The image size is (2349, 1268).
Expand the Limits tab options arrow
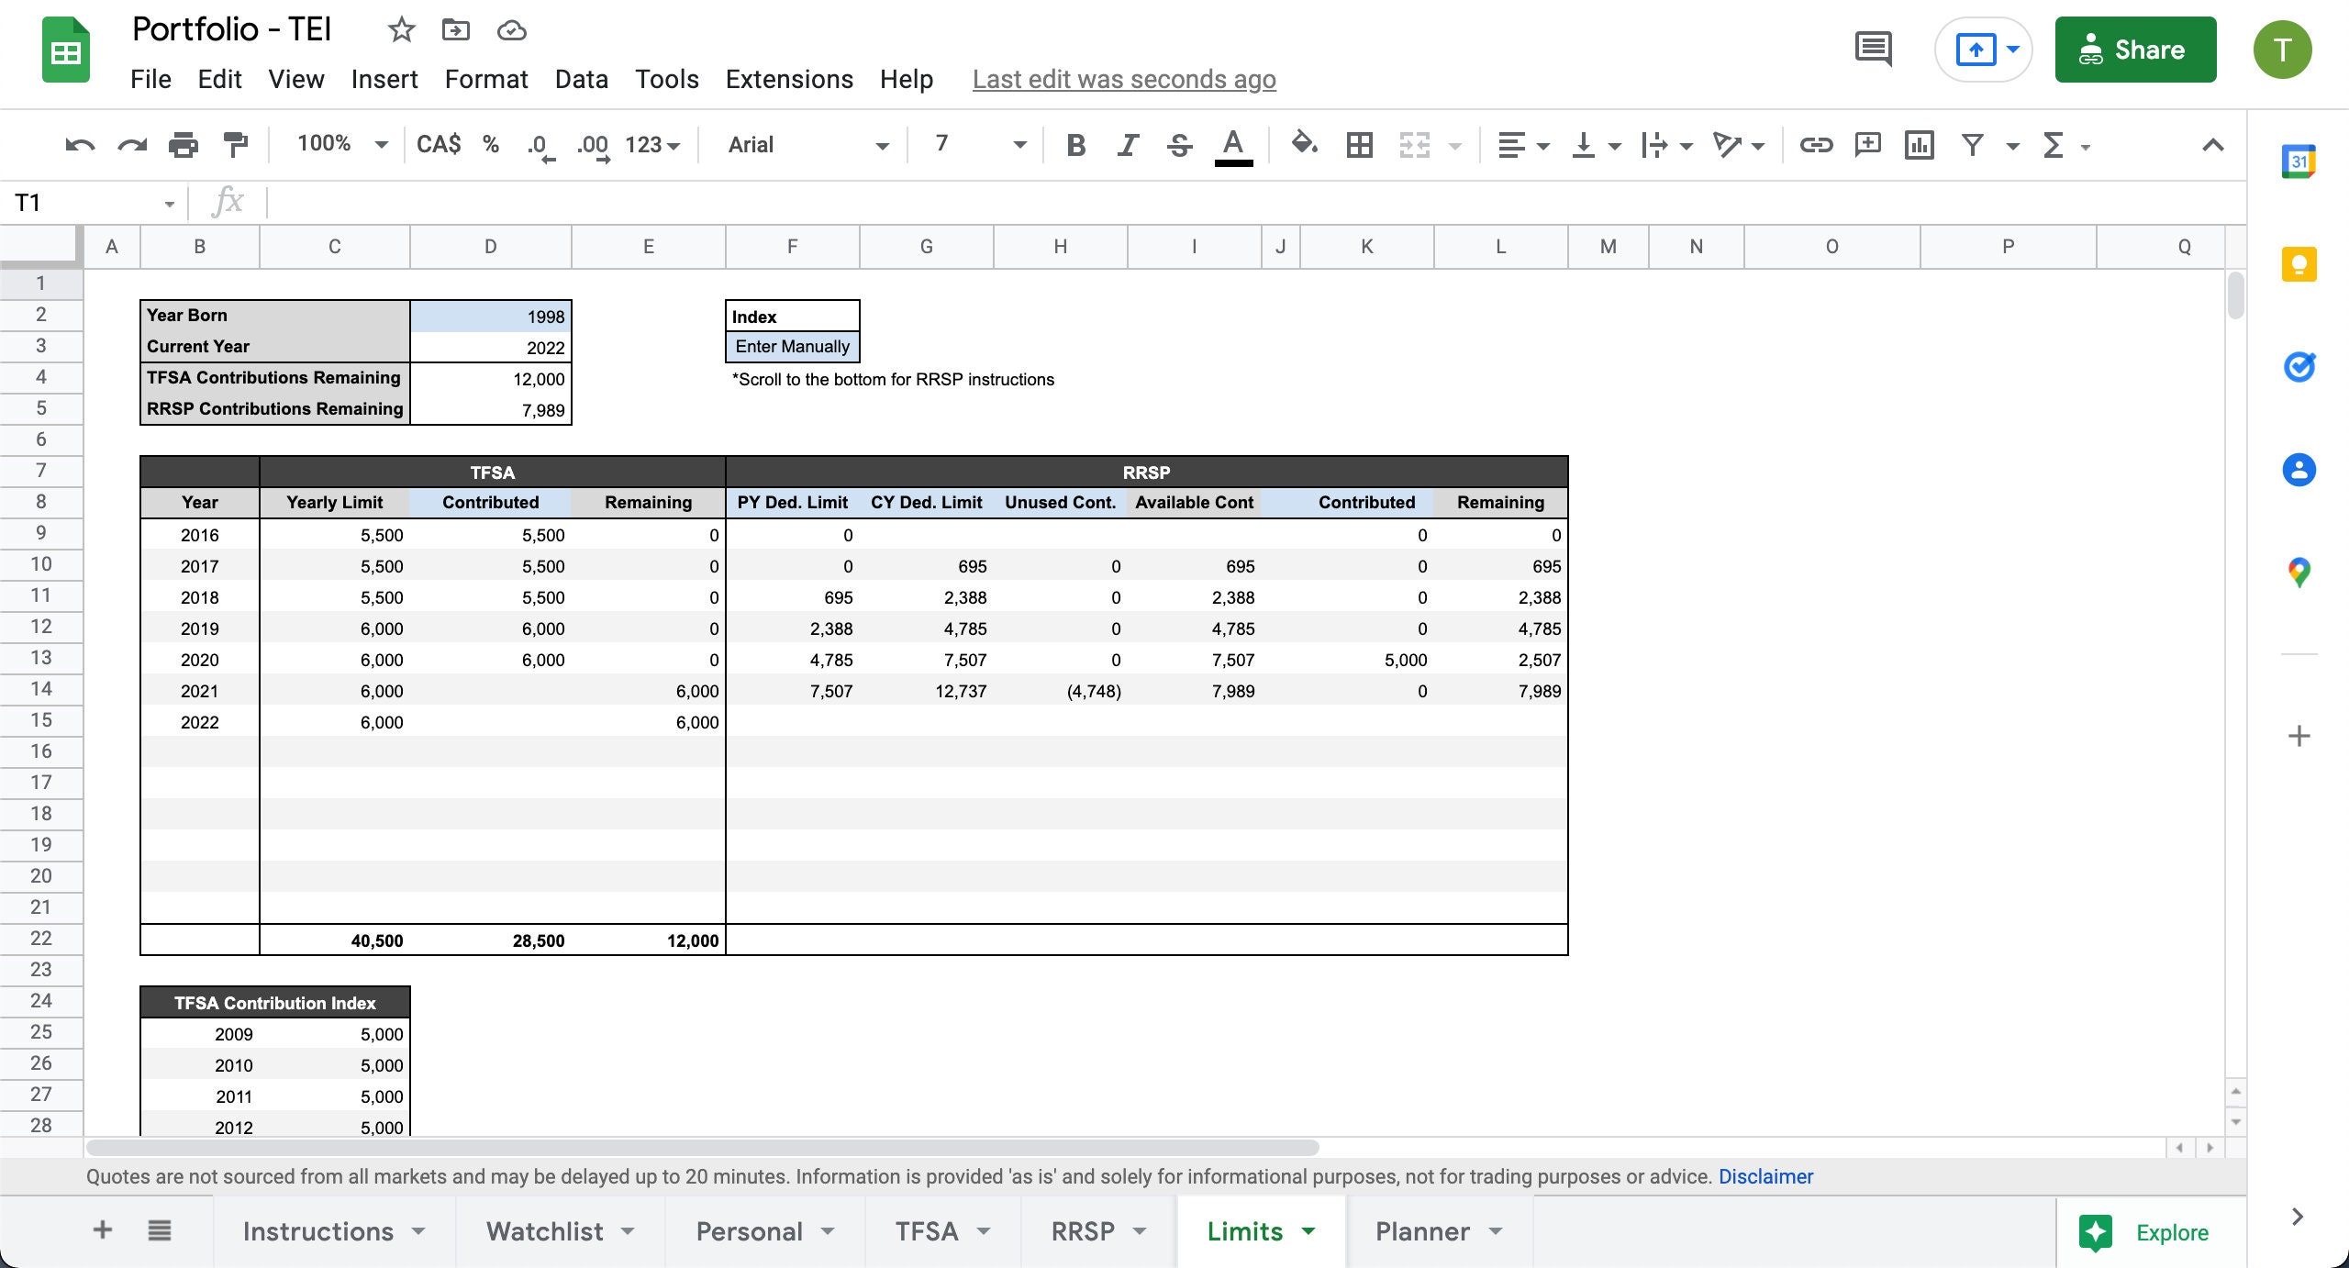(x=1309, y=1231)
